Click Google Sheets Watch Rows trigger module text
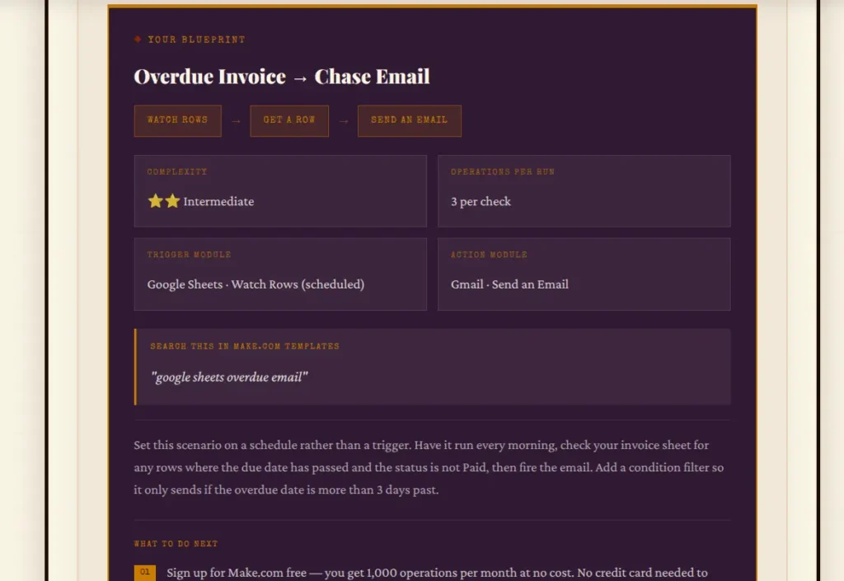Screen dimensions: 844x581 tap(256, 284)
